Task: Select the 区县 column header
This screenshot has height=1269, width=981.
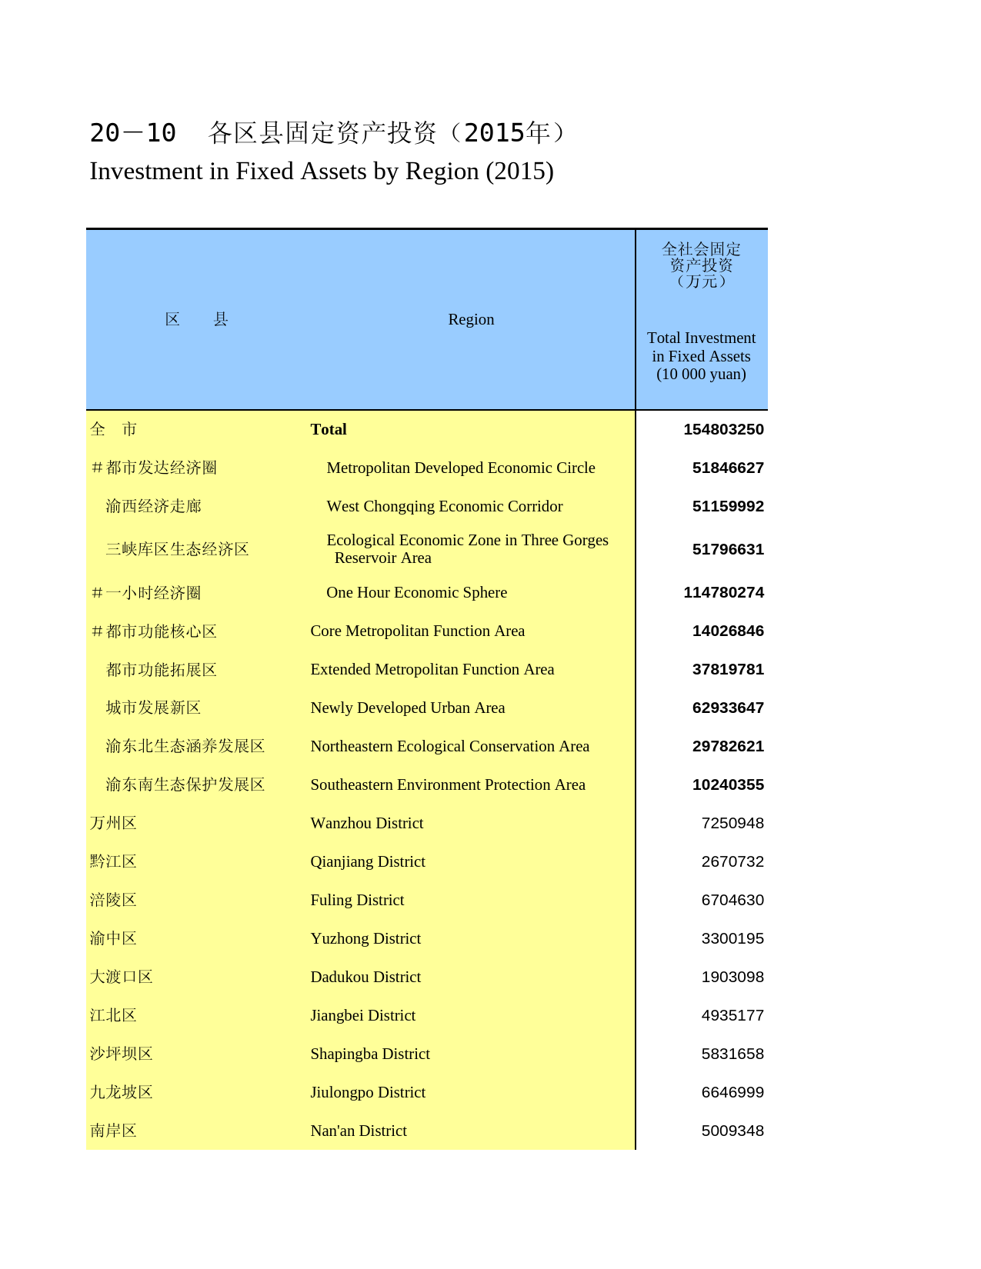Action: click(x=196, y=319)
